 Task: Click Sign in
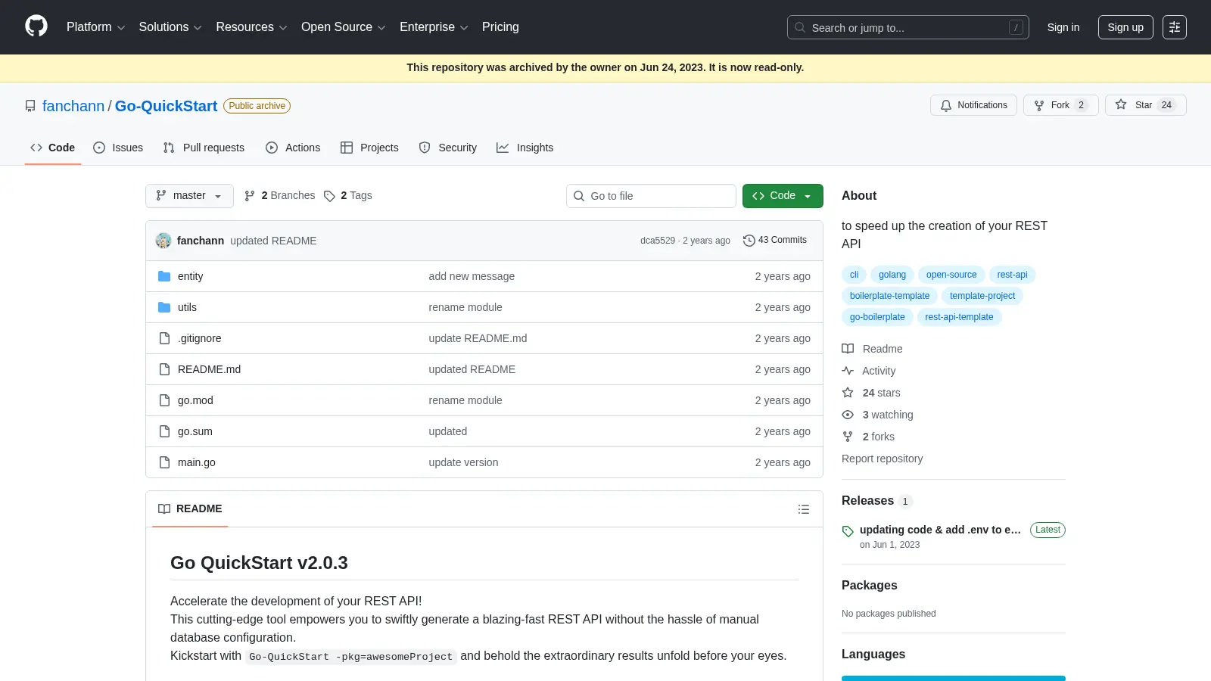(x=1063, y=27)
